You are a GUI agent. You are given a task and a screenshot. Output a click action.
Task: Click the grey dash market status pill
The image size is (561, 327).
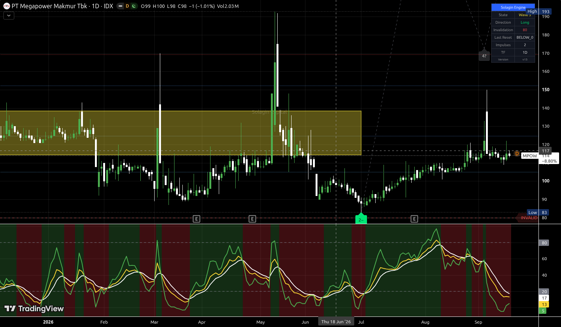(120, 6)
